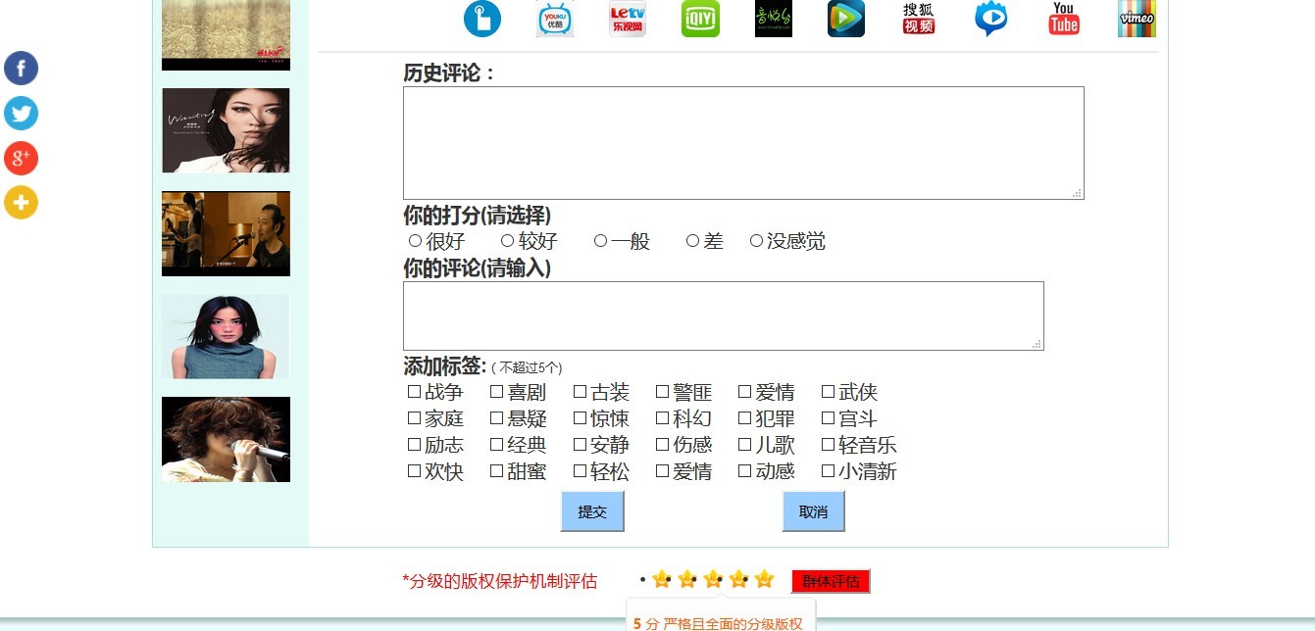Check the 科幻 tag checkbox
This screenshot has width=1315, height=631.
point(662,418)
